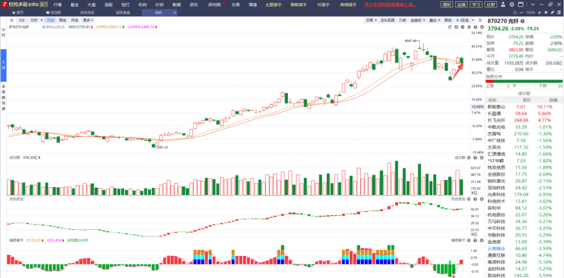564x278 pixels.
Task: Switch chart to 5分 five-minute period
Action: [x=22, y=20]
